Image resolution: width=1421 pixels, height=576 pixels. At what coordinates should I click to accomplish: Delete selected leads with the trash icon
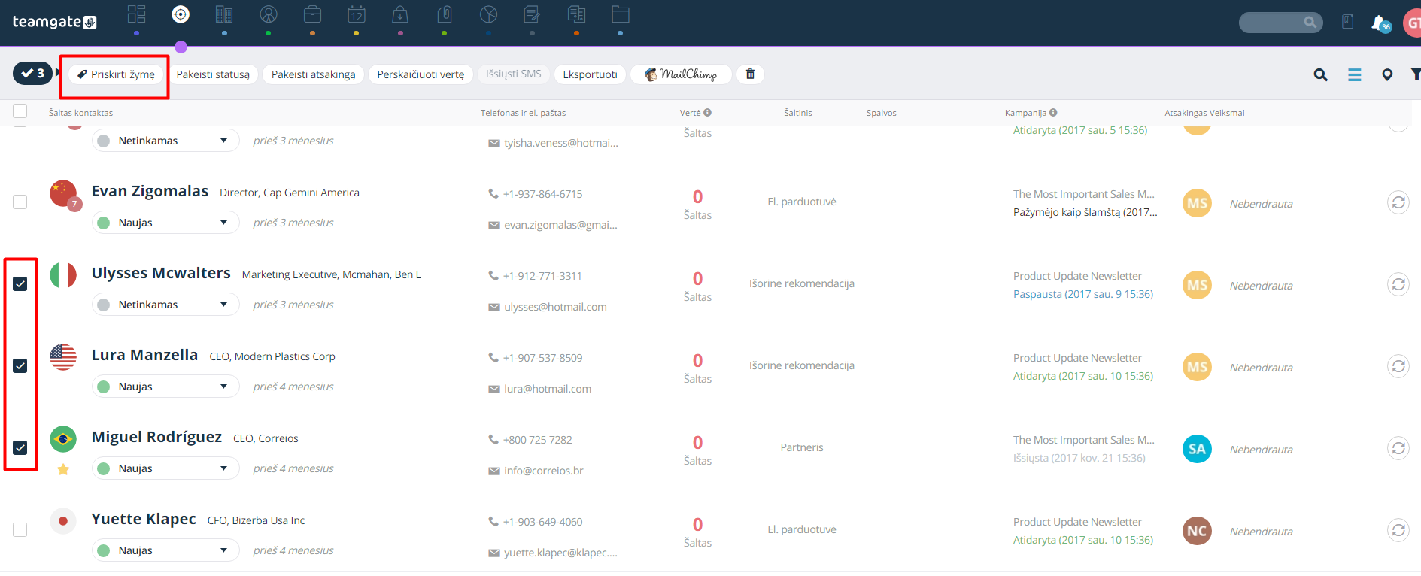click(x=750, y=74)
